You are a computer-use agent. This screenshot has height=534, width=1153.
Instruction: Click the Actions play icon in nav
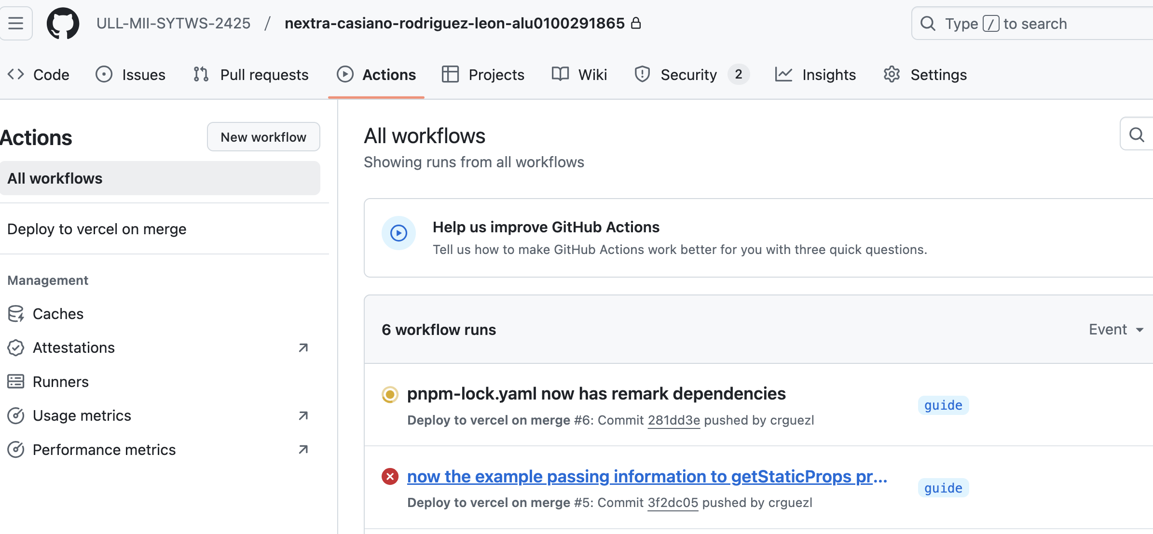coord(345,74)
